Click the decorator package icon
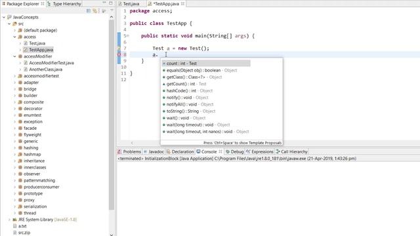 (x=20, y=109)
